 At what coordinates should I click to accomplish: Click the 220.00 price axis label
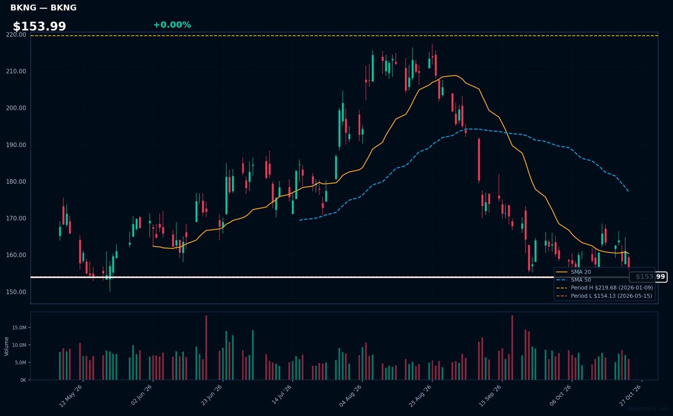pos(16,35)
